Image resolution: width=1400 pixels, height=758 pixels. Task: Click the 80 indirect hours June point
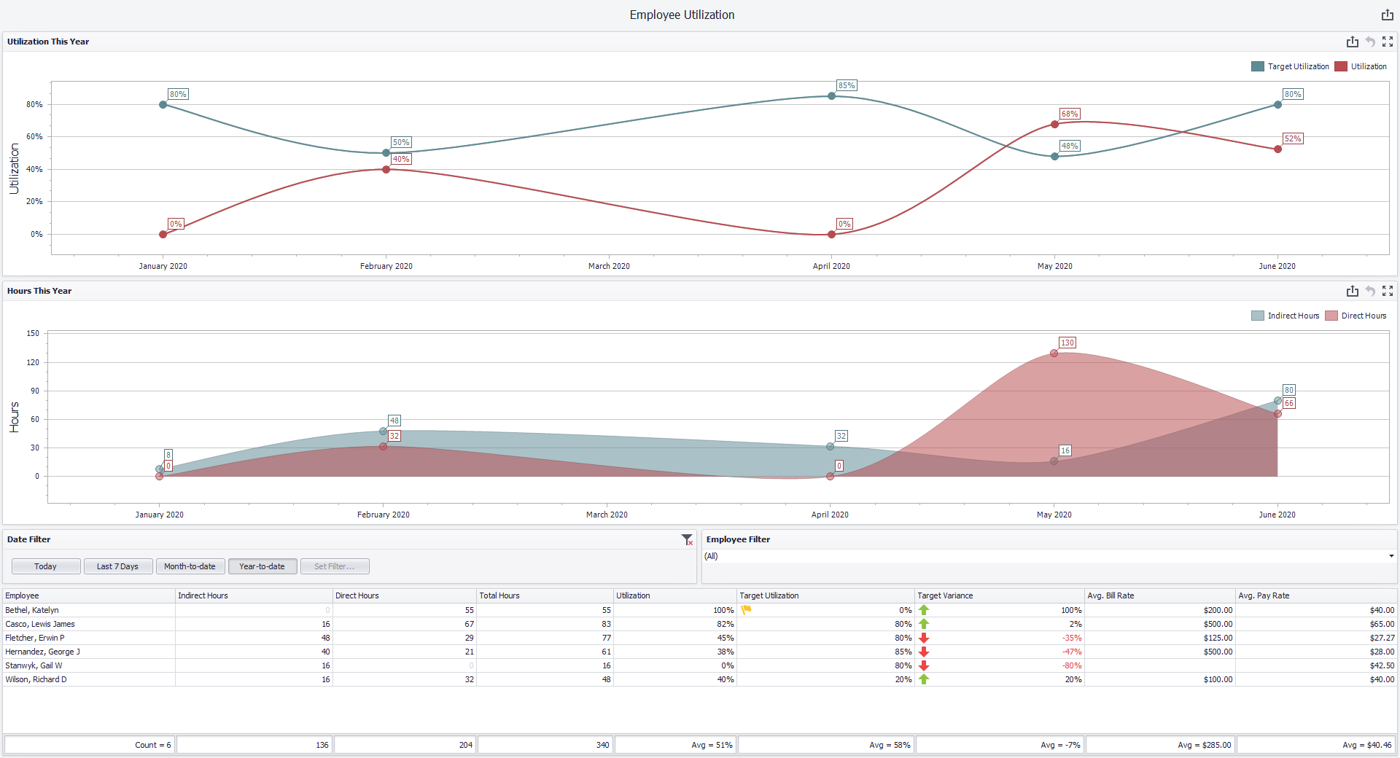pos(1277,400)
